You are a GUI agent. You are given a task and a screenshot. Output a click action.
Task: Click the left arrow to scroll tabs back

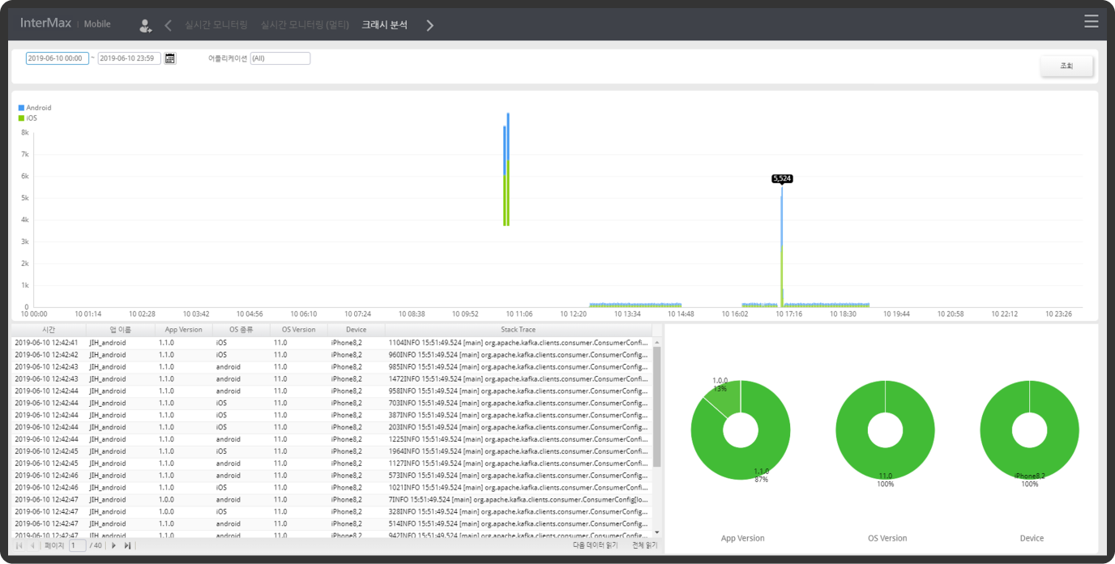coord(168,25)
